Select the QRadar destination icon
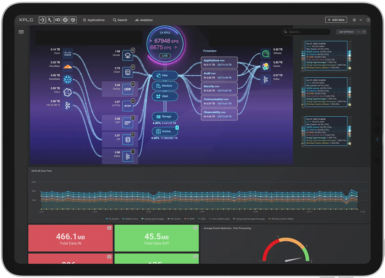This screenshot has width=385, height=278. coord(266,54)
